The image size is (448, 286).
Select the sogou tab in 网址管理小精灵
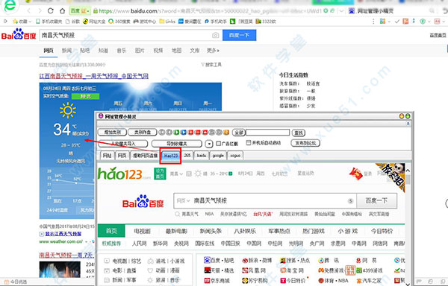coord(235,156)
